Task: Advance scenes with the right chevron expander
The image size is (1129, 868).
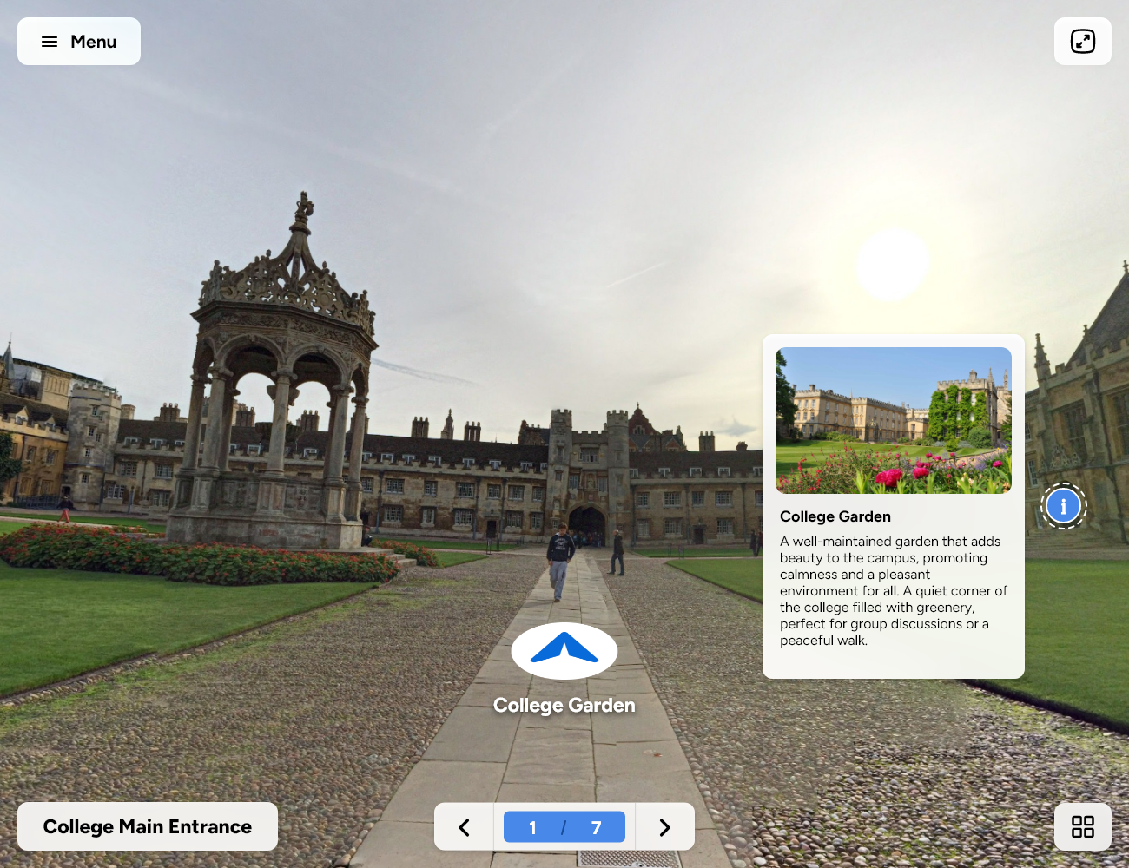Action: 664,826
